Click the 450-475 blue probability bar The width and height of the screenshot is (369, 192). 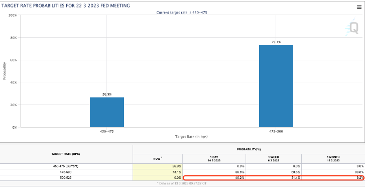click(x=107, y=113)
